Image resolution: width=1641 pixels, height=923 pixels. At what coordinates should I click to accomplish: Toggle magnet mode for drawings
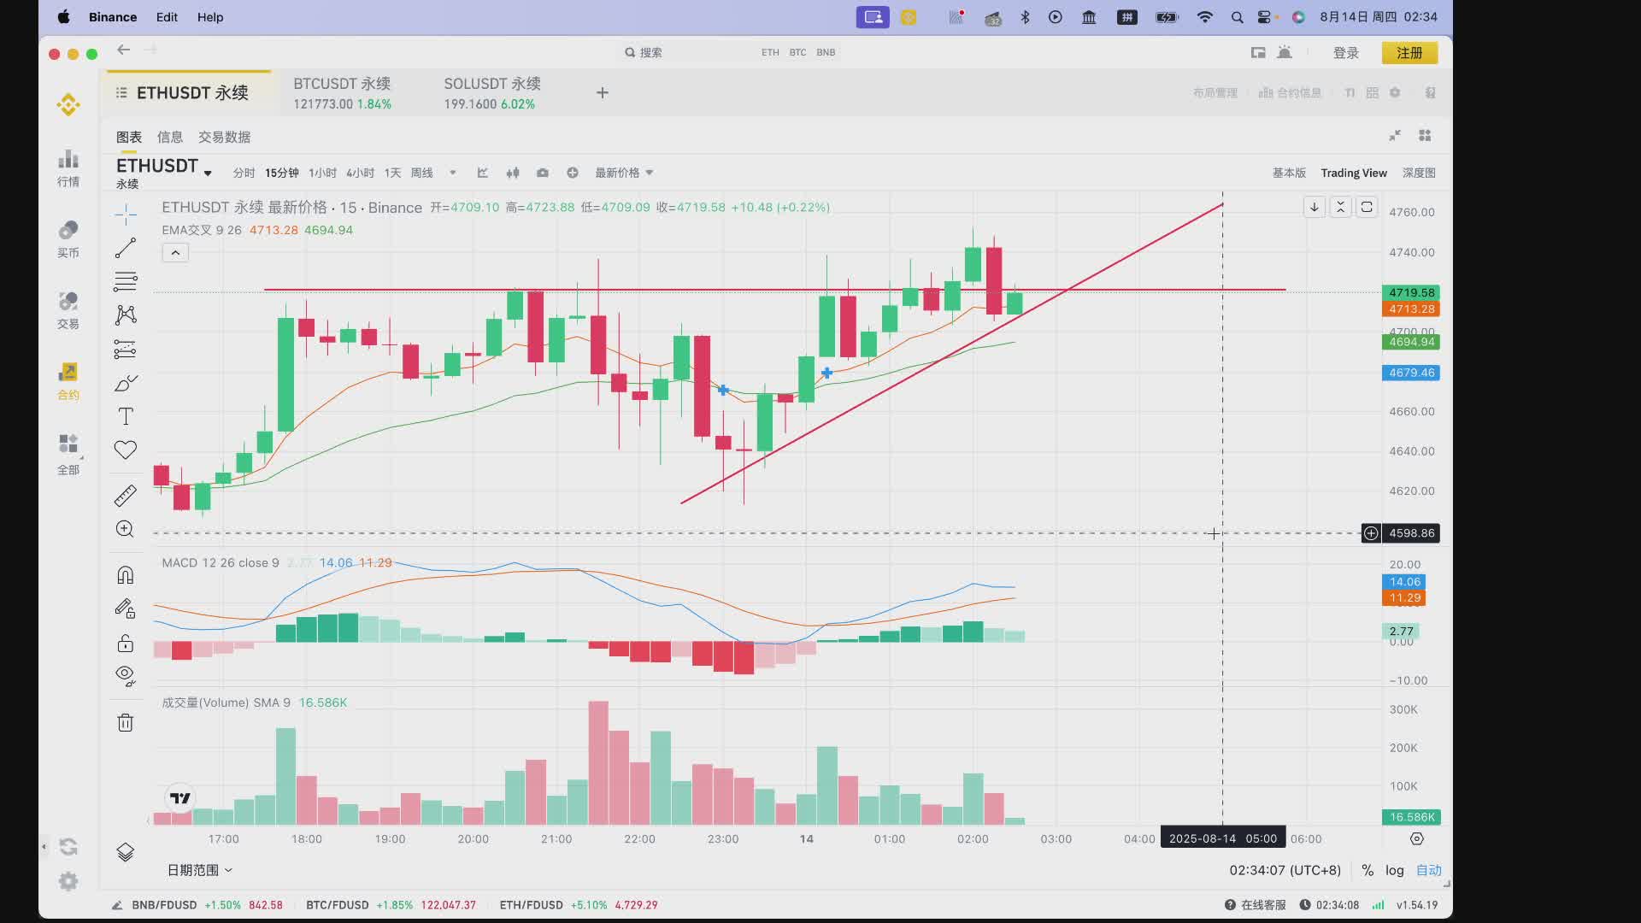click(x=126, y=575)
